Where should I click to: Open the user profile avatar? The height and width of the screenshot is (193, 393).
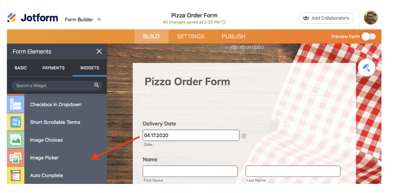pyautogui.click(x=371, y=18)
